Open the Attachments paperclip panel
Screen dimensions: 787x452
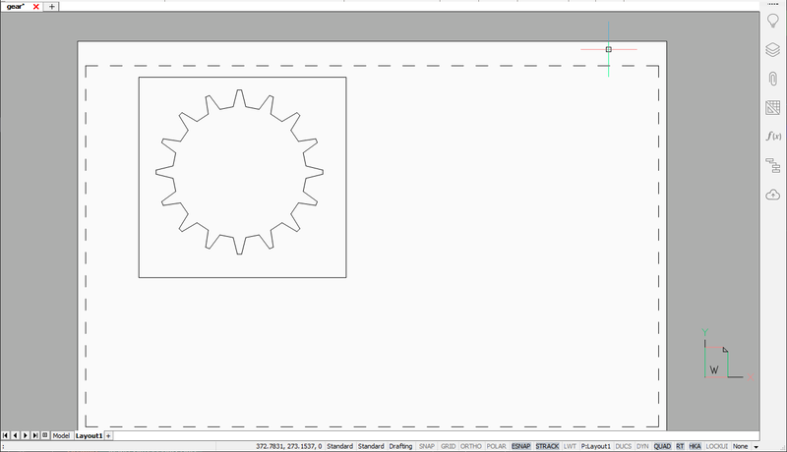tap(773, 79)
